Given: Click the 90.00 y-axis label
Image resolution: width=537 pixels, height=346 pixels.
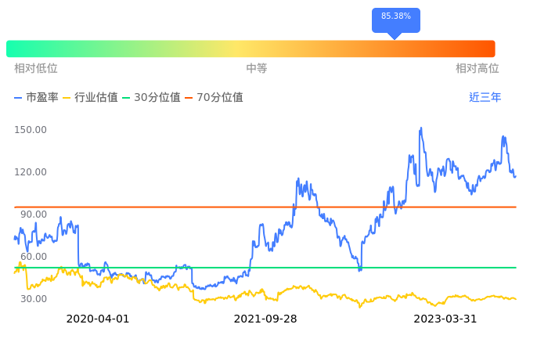Looking at the screenshot, I should pyautogui.click(x=33, y=214).
